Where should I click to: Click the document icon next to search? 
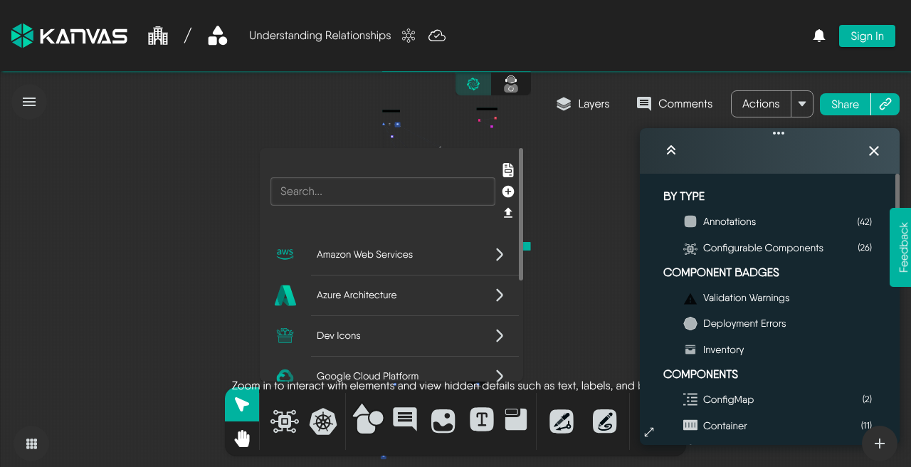tap(508, 170)
